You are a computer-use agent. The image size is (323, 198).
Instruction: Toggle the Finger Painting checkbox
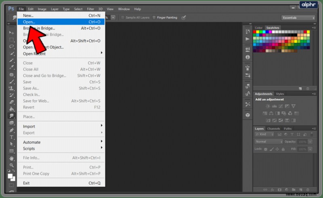(x=154, y=17)
